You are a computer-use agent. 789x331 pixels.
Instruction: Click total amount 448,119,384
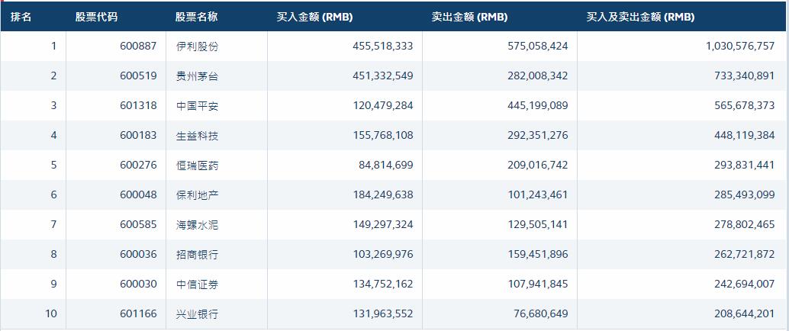[744, 135]
